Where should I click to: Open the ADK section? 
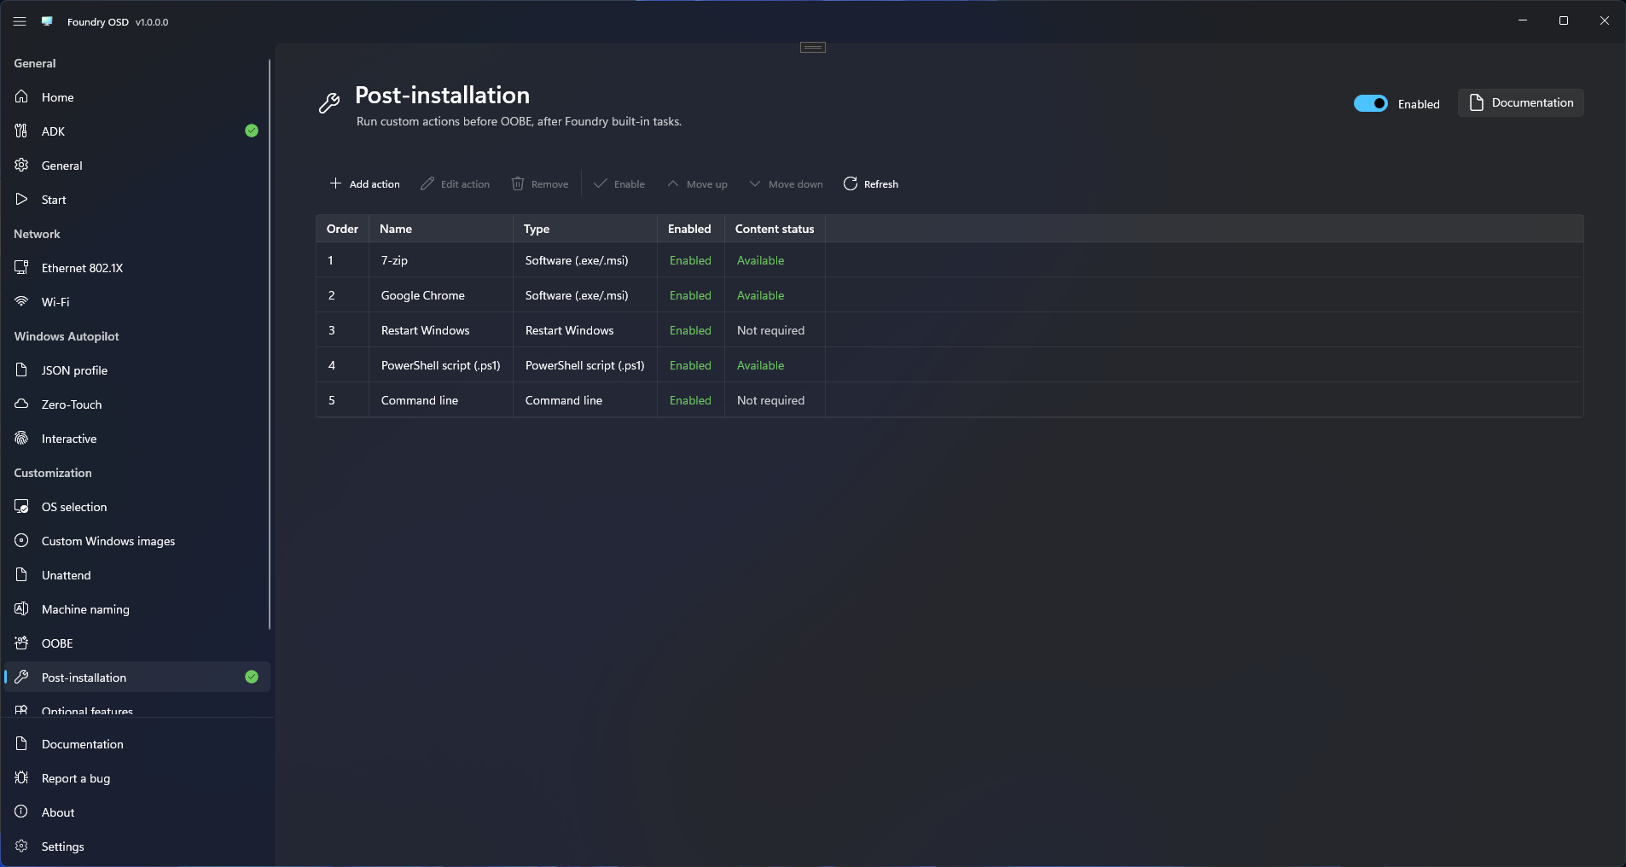[x=136, y=131]
